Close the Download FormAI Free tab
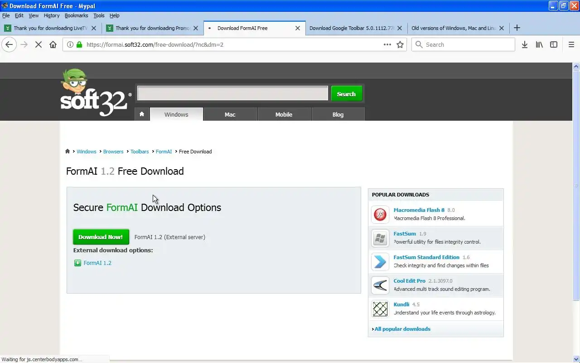 [x=298, y=28]
